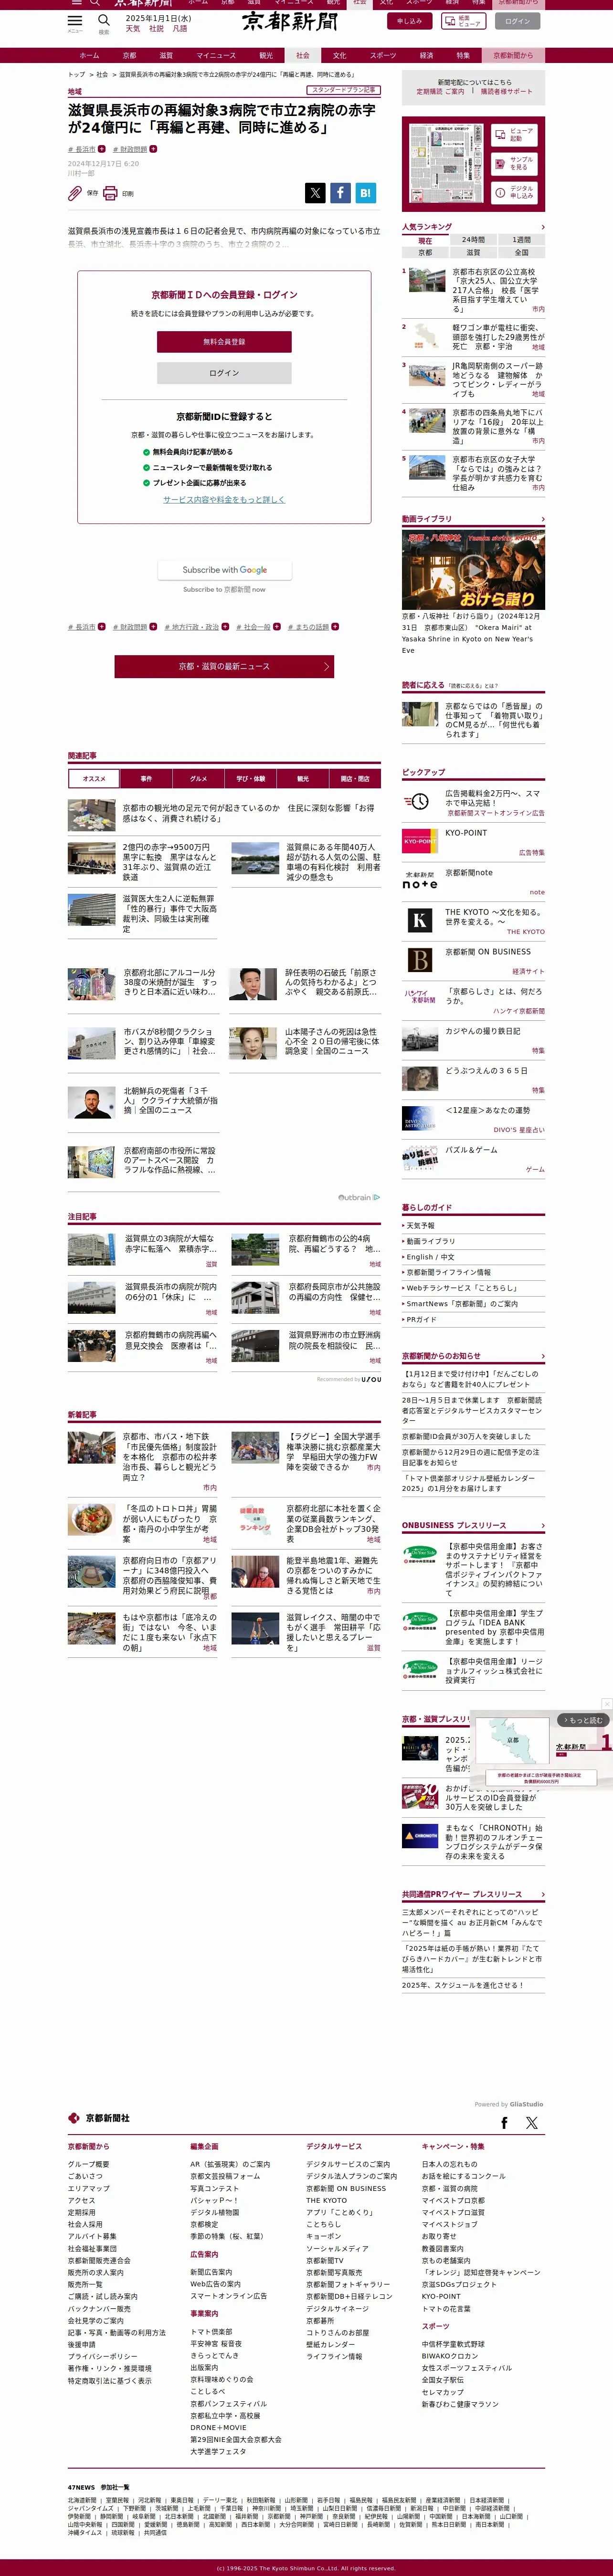Viewport: 613px width, 2576px height.
Task: Click the CHRONOTH logo thumbnail
Action: tap(420, 1836)
